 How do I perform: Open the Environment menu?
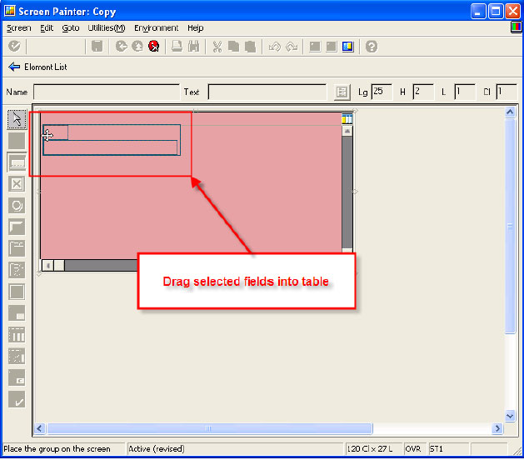coord(157,27)
